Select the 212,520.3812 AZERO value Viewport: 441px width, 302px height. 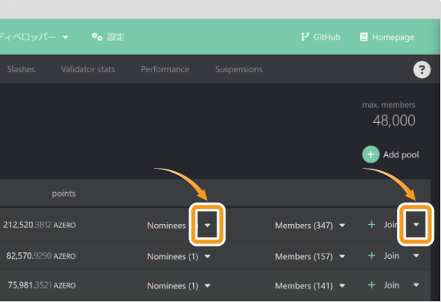click(39, 225)
